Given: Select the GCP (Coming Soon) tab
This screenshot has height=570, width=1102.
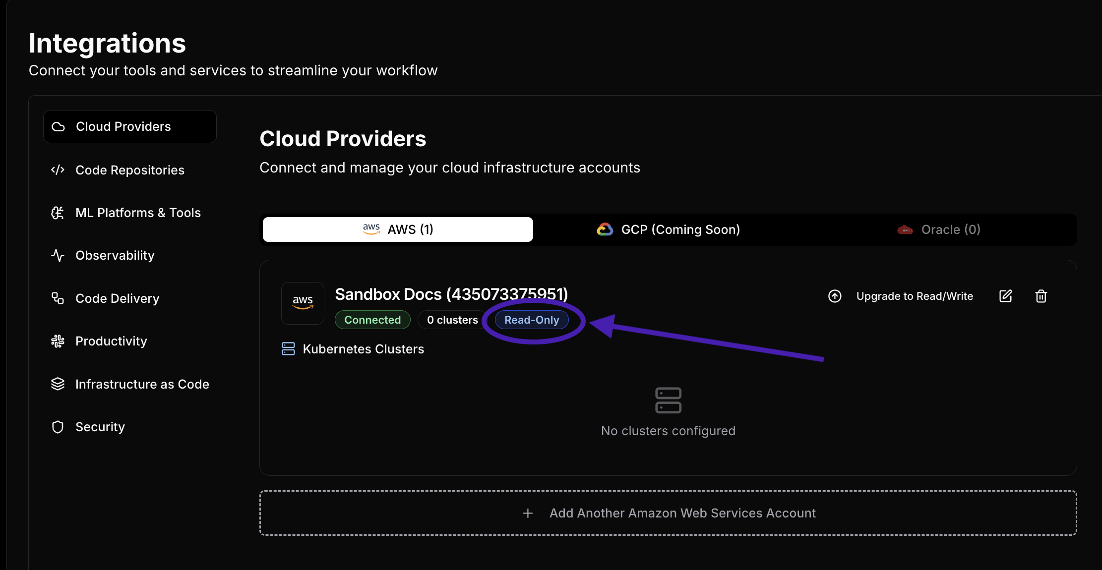Looking at the screenshot, I should coord(669,229).
